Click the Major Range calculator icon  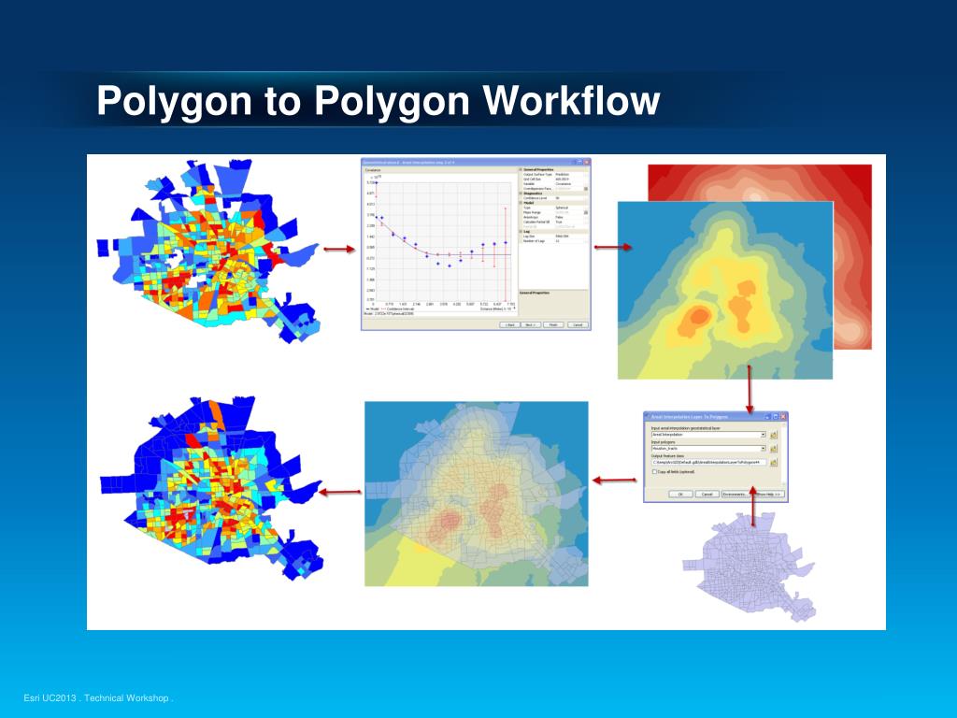tap(586, 212)
